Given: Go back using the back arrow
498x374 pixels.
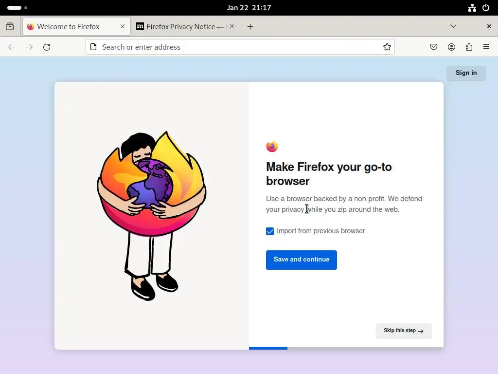Looking at the screenshot, I should (x=12, y=47).
